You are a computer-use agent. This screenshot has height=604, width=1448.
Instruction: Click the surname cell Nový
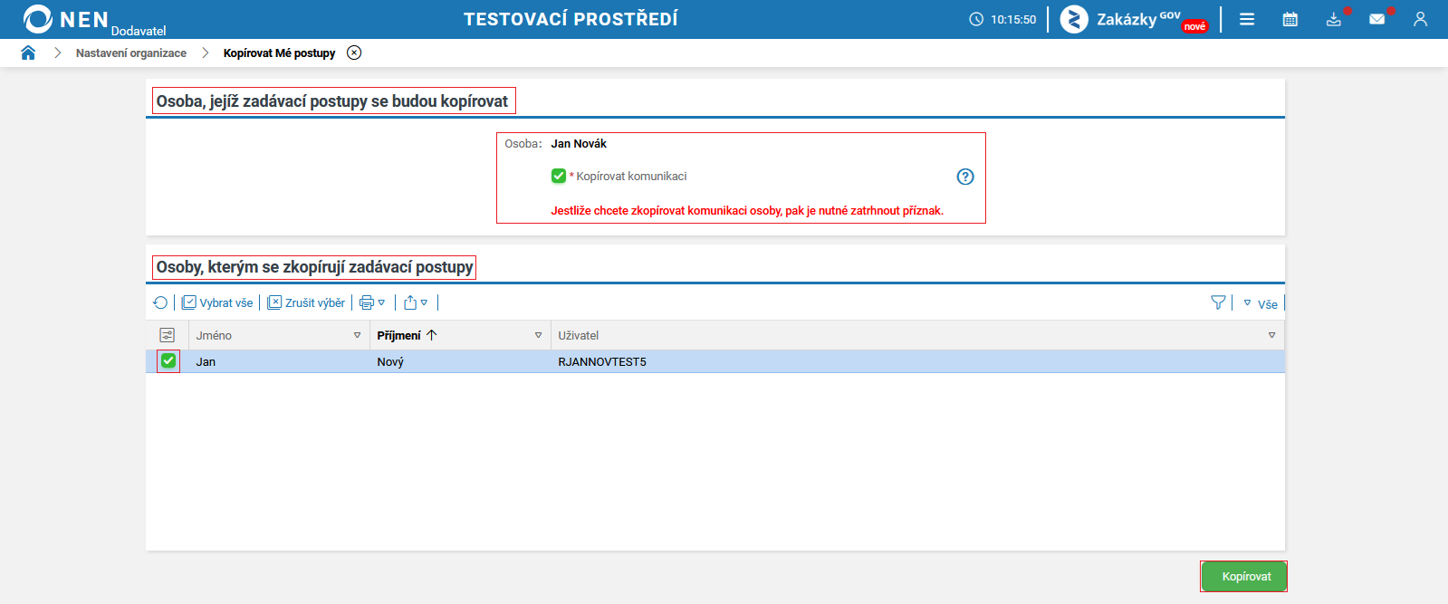pyautogui.click(x=390, y=361)
